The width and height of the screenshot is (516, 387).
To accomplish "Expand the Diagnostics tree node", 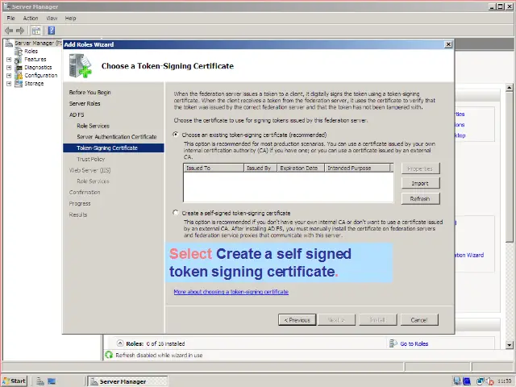I will point(9,68).
